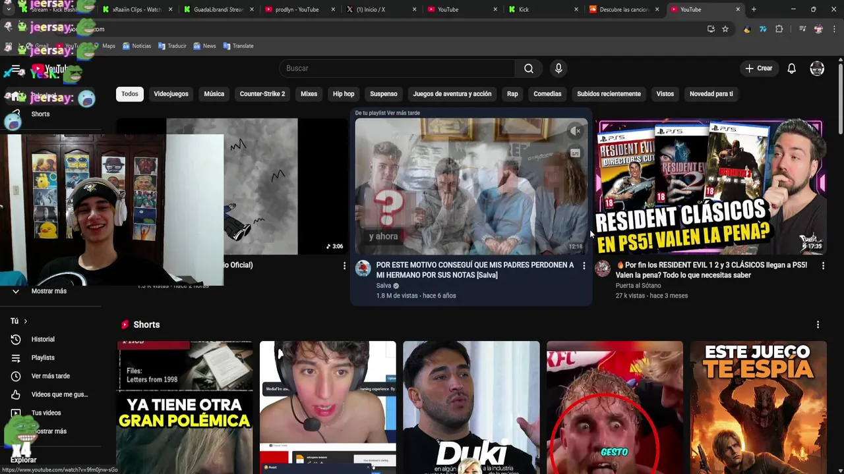Close the (1) Inicio / X tab
Image resolution: width=844 pixels, height=474 pixels.
coord(414,9)
